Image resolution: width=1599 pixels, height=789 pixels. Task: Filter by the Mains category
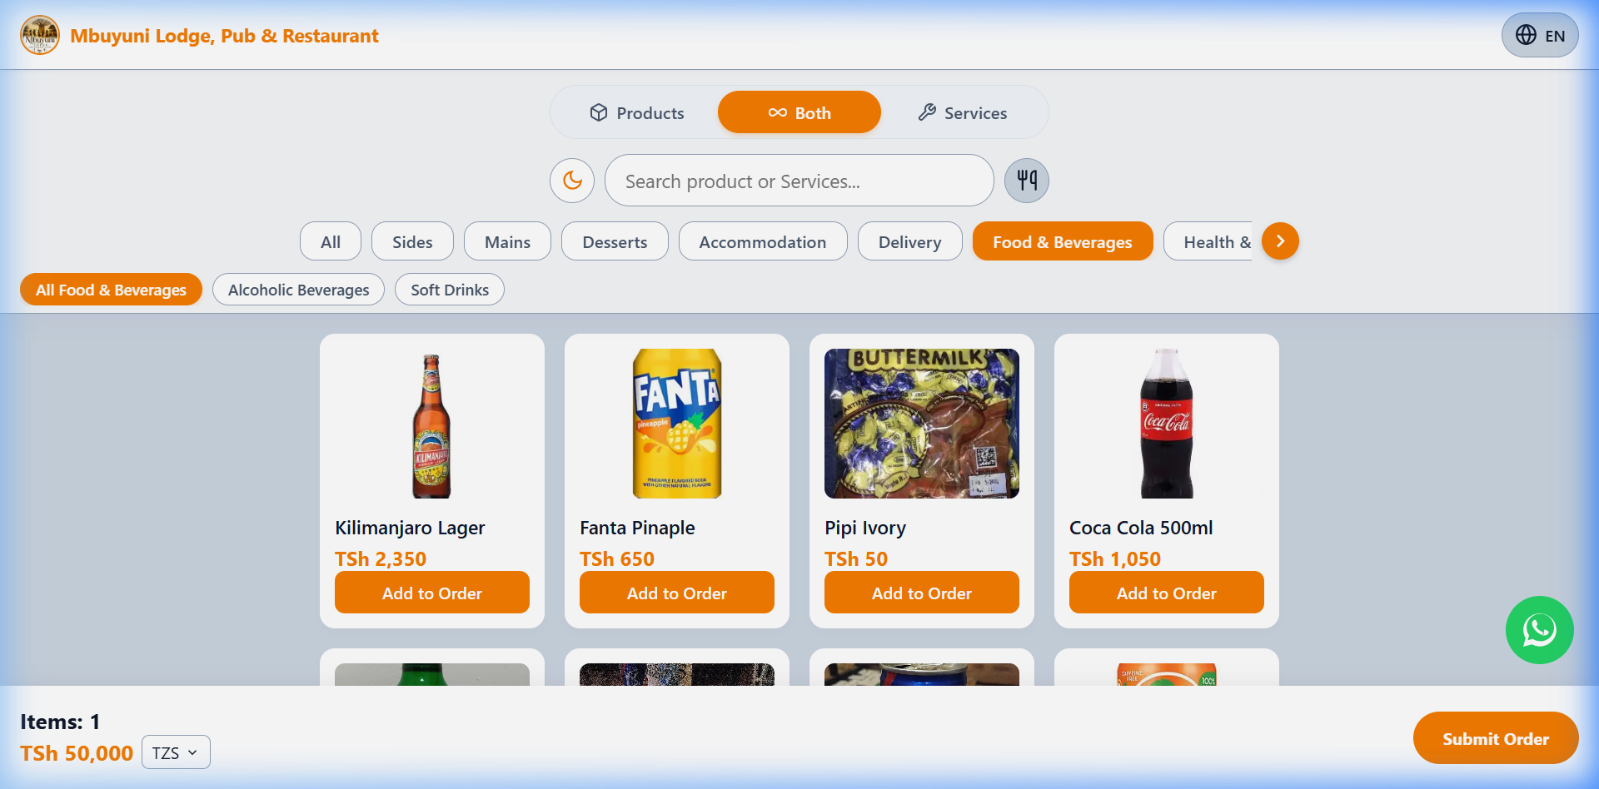(x=507, y=241)
